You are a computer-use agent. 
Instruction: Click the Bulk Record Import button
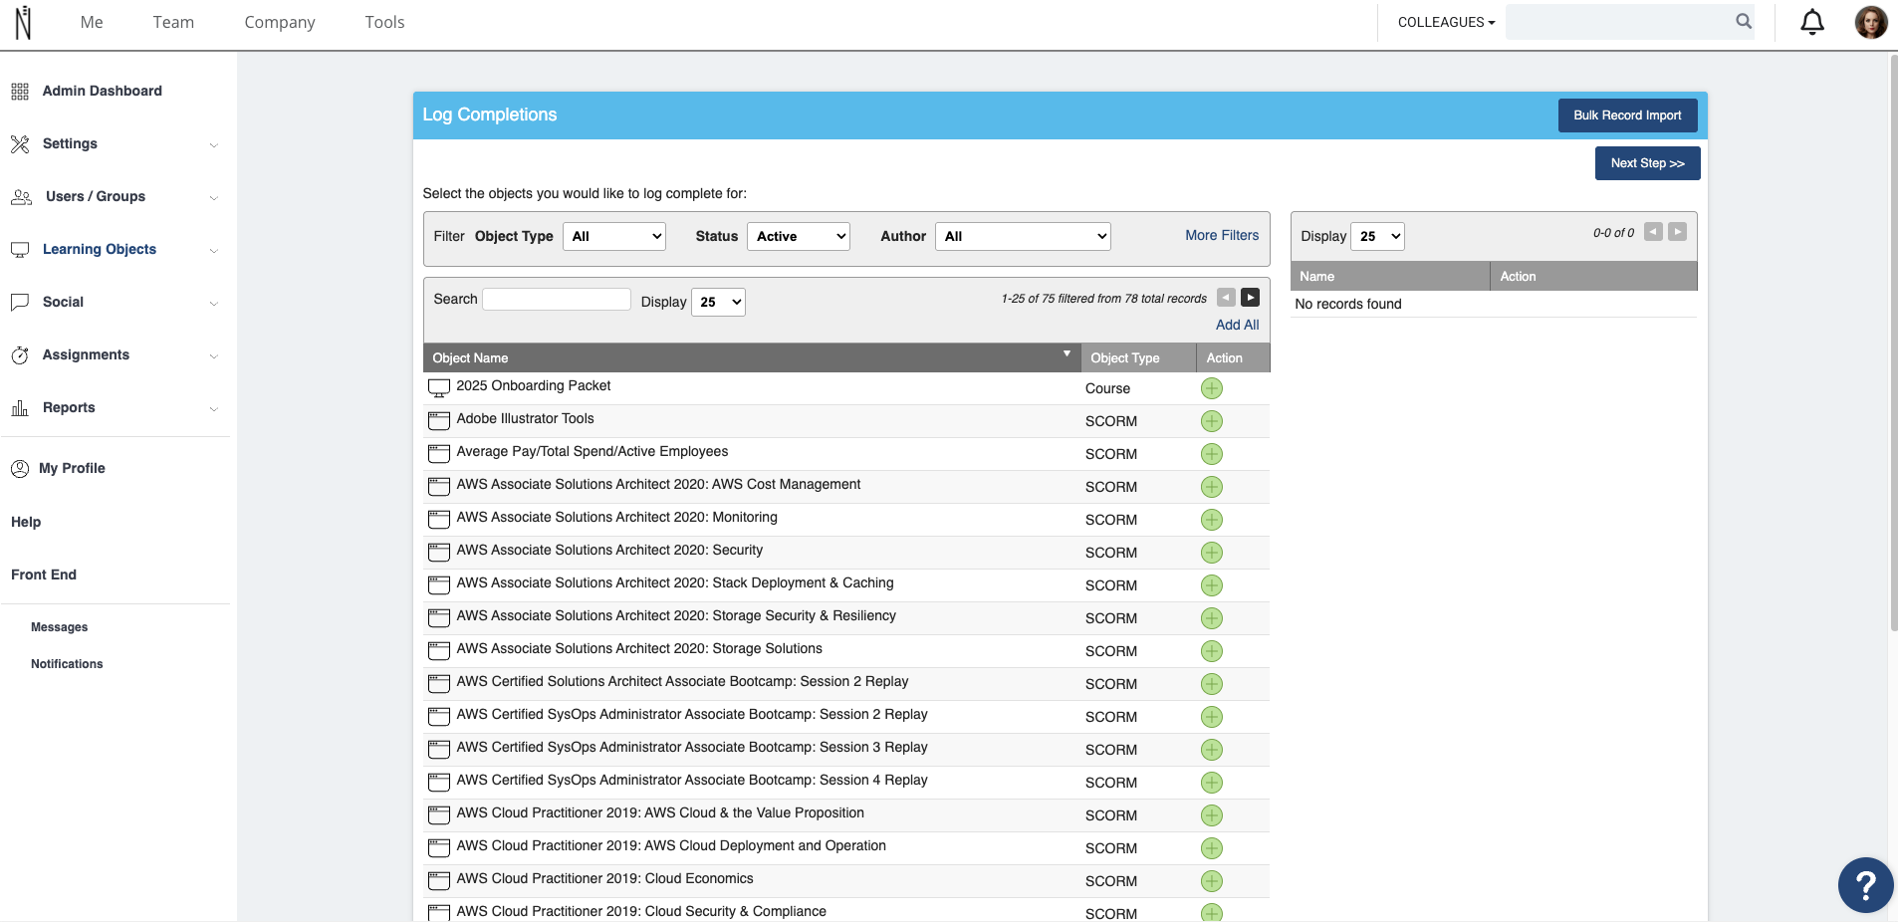tap(1627, 115)
